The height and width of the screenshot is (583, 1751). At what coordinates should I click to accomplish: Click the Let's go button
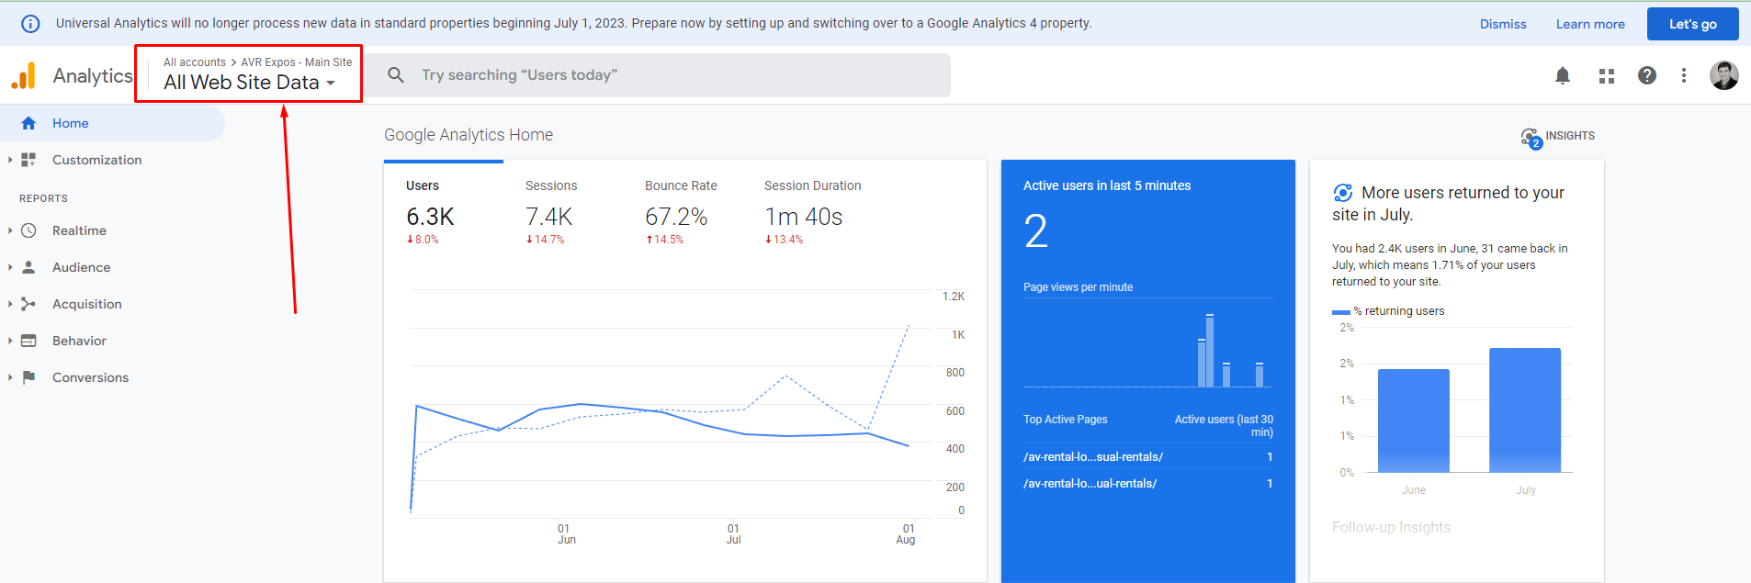coord(1692,24)
